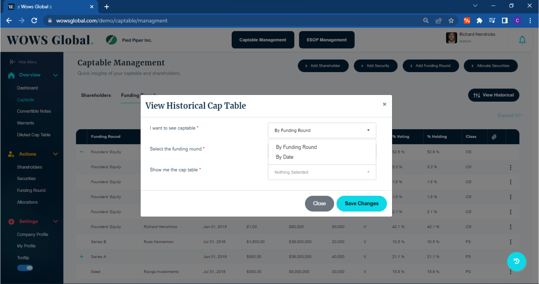Click Richard Hendricks profile avatar
539x284 pixels.
451,38
